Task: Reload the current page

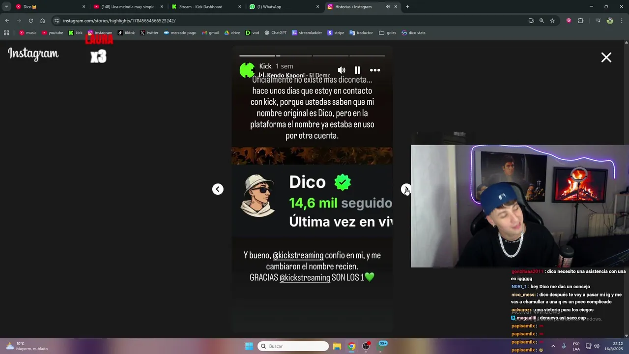Action: 30,21
